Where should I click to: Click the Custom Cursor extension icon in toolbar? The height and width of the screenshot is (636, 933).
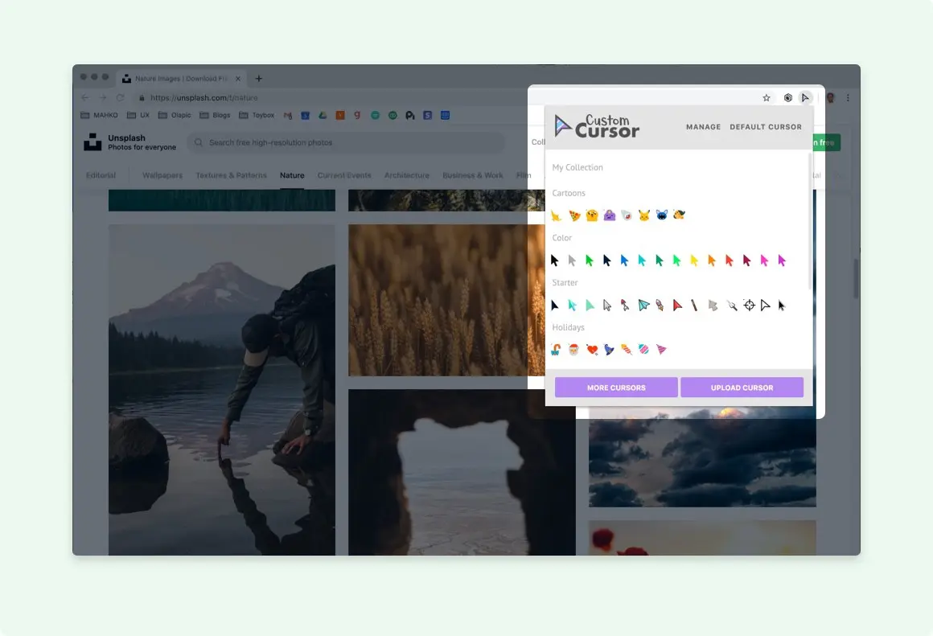(x=806, y=97)
